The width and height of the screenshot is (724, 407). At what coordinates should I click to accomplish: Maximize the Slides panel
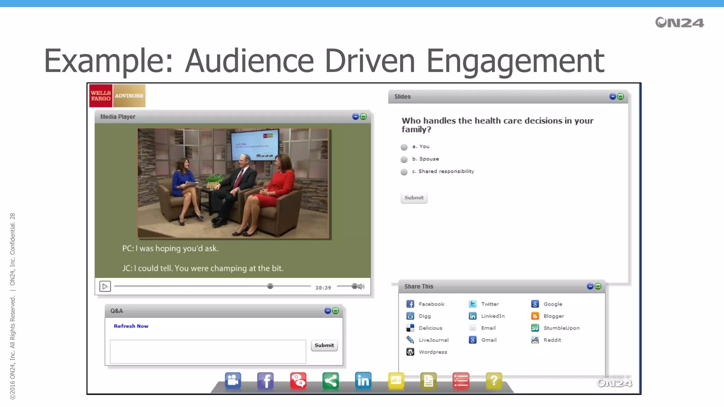[620, 96]
